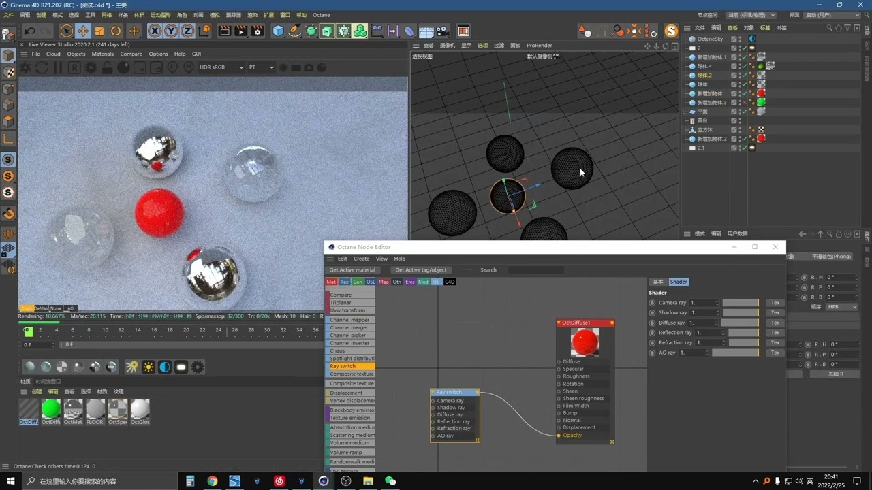Add a Cube primitive object
The width and height of the screenshot is (872, 490).
(278, 31)
